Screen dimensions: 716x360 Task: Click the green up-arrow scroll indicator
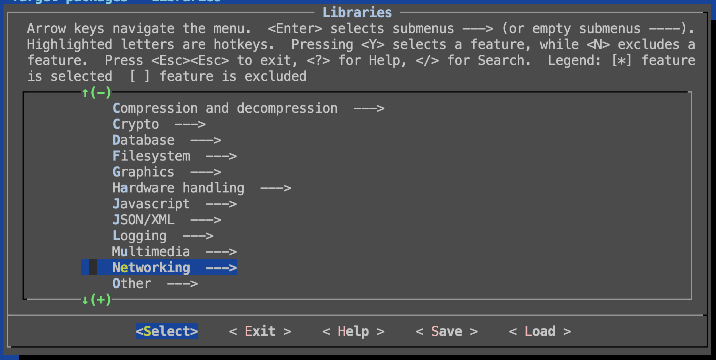85,93
